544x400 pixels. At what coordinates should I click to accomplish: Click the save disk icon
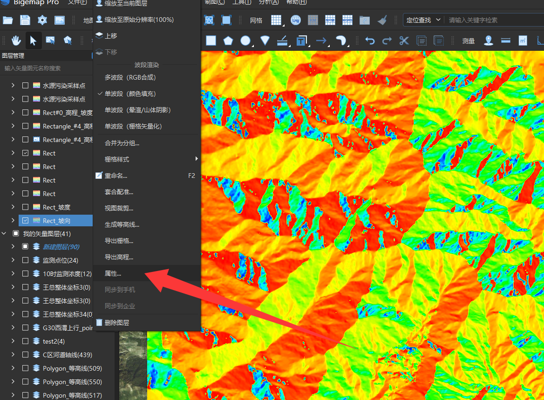pos(25,20)
